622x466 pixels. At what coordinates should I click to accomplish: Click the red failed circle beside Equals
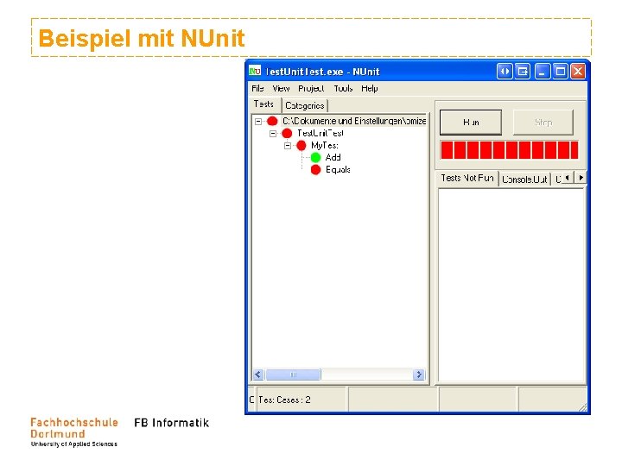click(x=316, y=170)
